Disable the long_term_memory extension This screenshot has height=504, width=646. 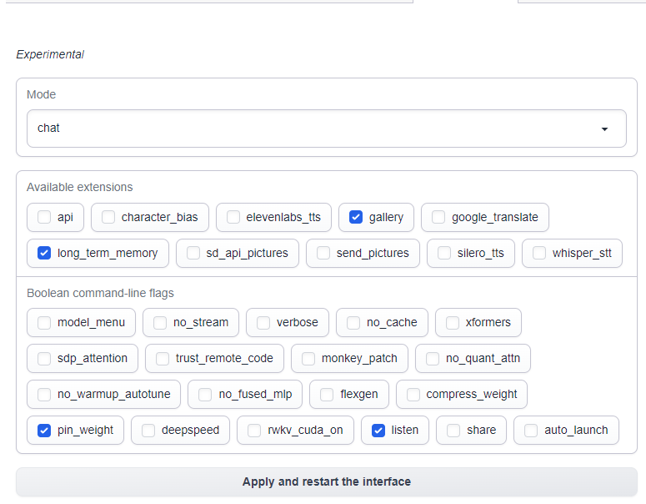[x=44, y=253]
